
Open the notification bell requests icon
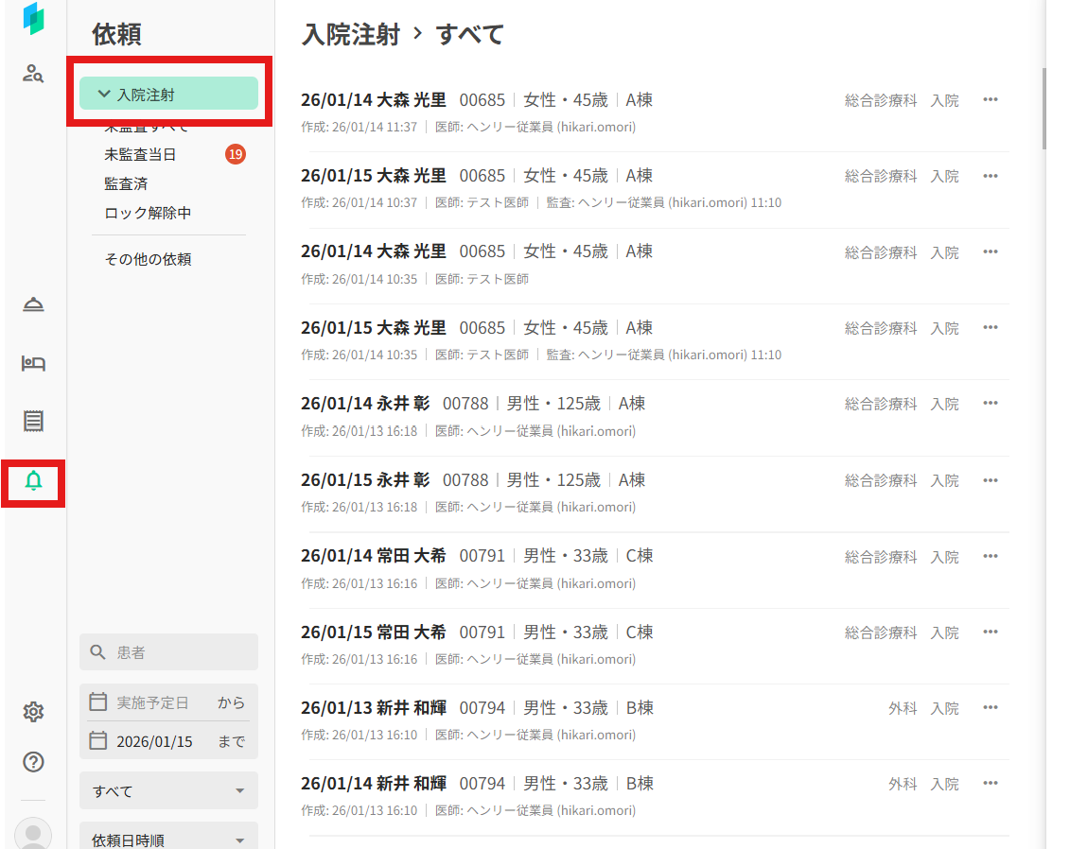33,481
